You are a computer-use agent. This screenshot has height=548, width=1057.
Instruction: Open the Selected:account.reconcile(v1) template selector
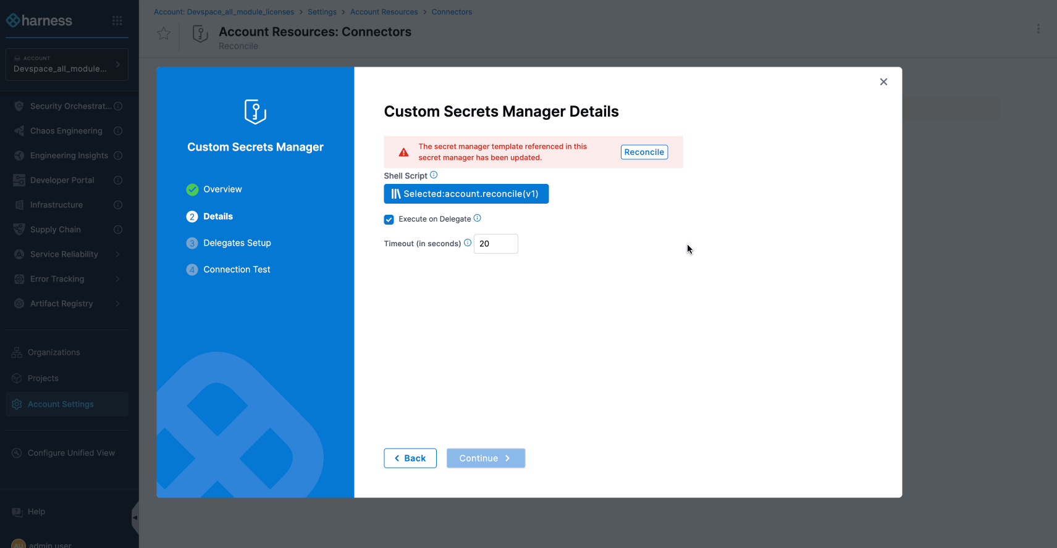pyautogui.click(x=466, y=194)
